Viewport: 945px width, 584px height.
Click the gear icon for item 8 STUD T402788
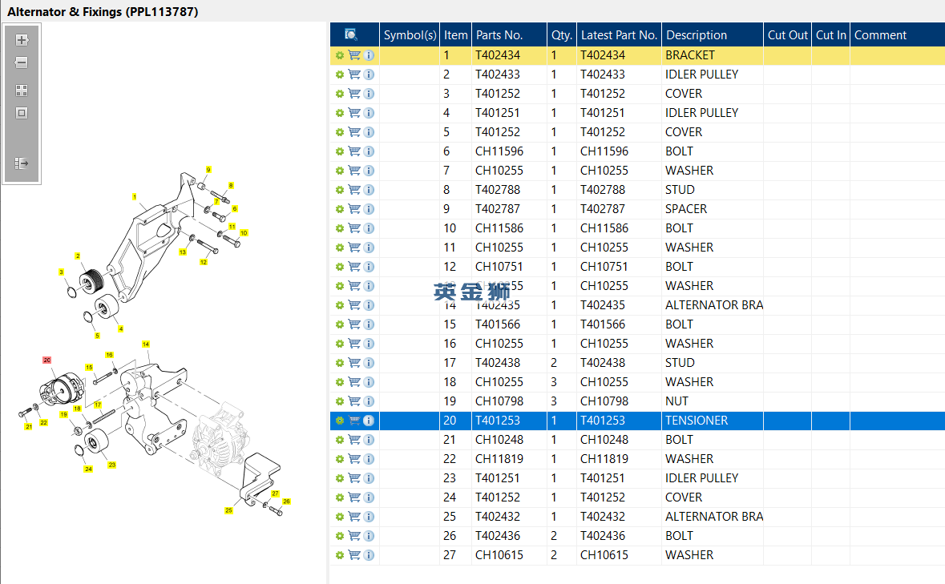tap(340, 190)
